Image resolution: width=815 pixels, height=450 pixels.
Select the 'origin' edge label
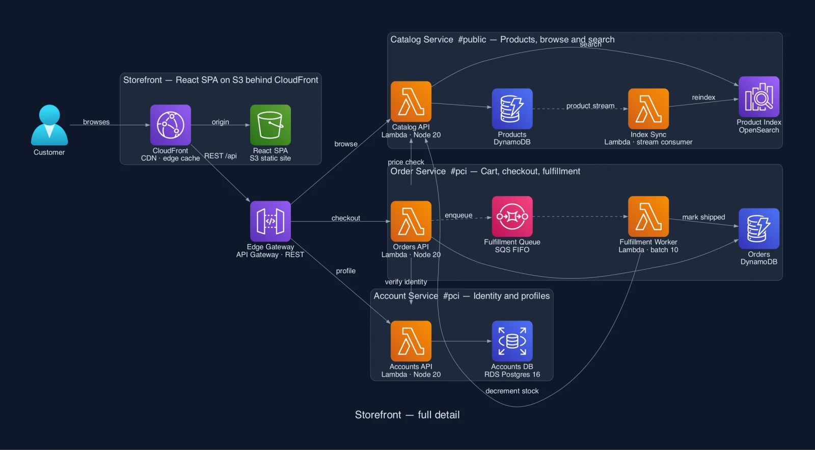click(x=221, y=122)
